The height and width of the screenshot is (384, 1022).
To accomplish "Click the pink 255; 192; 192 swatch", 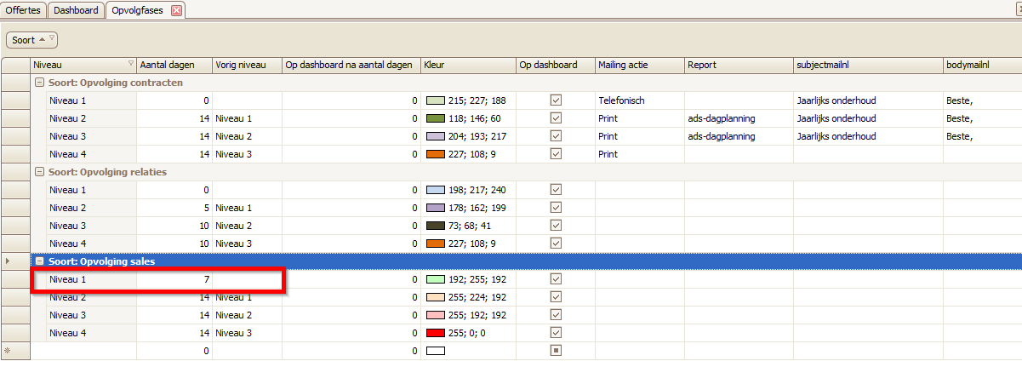I will [436, 315].
